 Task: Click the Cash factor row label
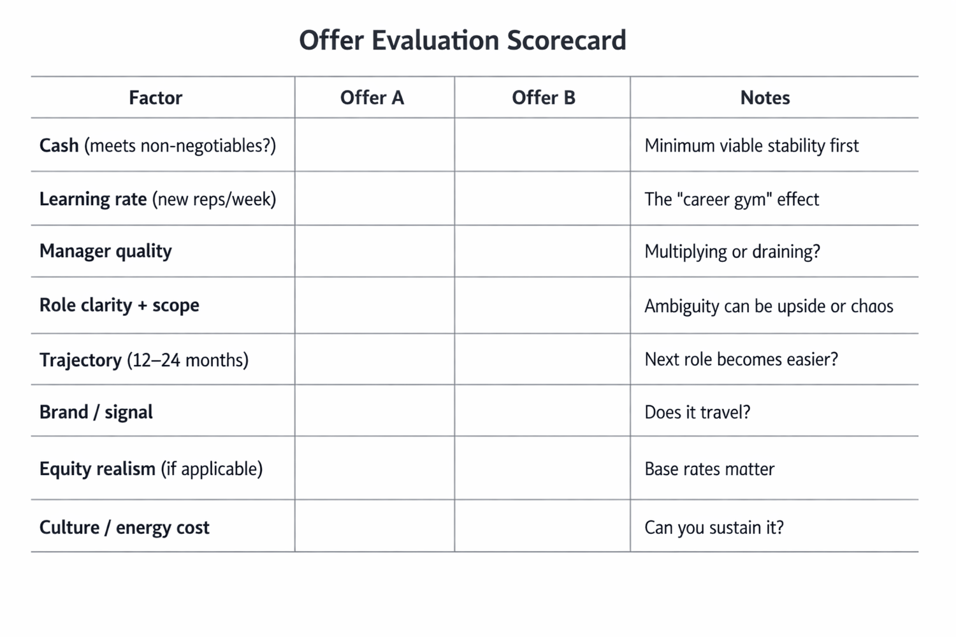[x=157, y=145]
